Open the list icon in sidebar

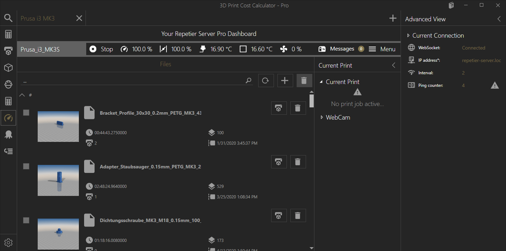click(8, 151)
